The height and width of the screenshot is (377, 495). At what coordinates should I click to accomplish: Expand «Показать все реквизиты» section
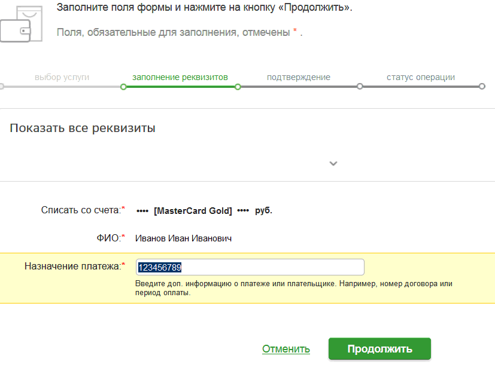click(x=83, y=128)
